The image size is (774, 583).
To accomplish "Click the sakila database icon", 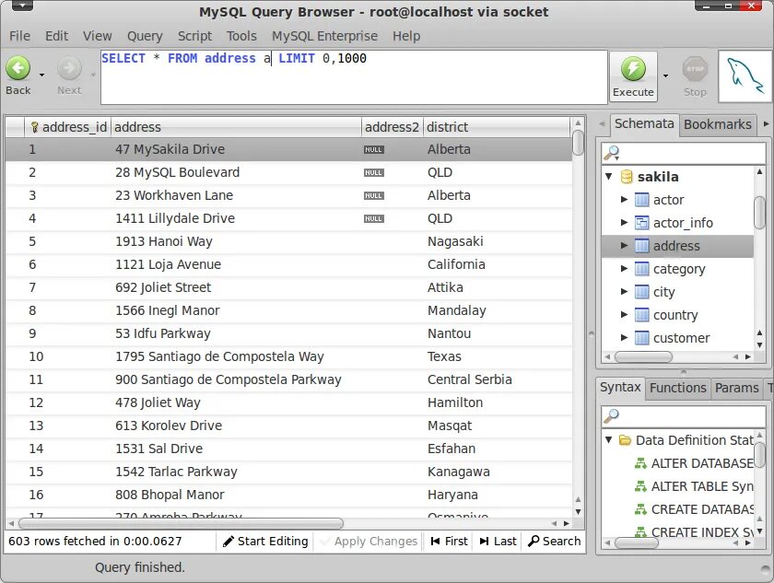I will point(627,177).
